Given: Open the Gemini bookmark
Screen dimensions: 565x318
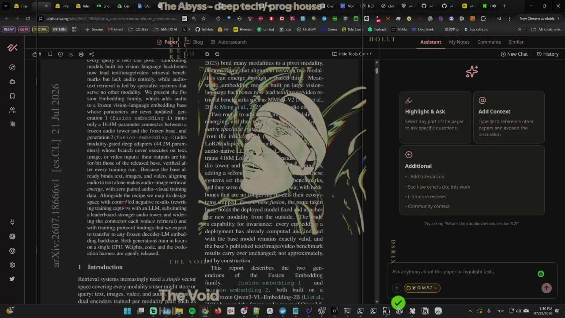Looking at the screenshot, I should 94,30.
